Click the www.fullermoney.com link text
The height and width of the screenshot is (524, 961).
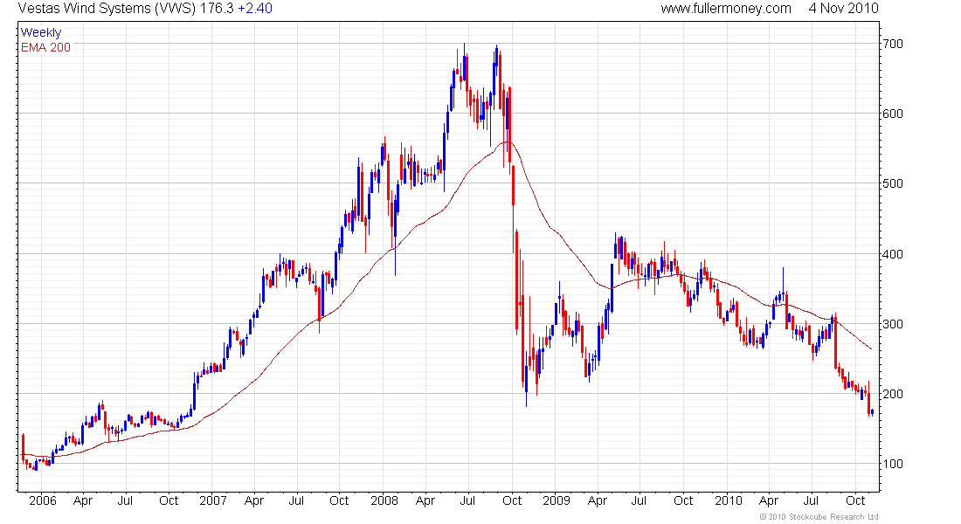click(x=726, y=9)
